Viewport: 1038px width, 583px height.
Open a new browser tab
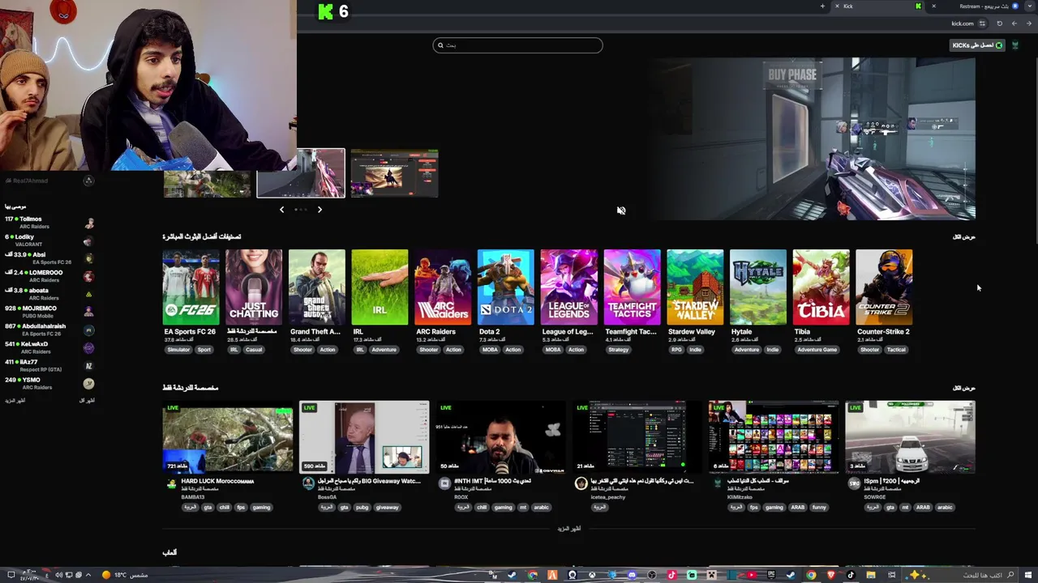click(x=822, y=6)
